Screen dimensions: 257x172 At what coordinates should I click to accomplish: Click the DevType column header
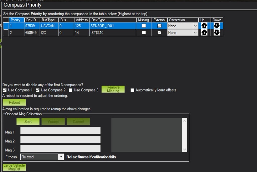[113, 20]
